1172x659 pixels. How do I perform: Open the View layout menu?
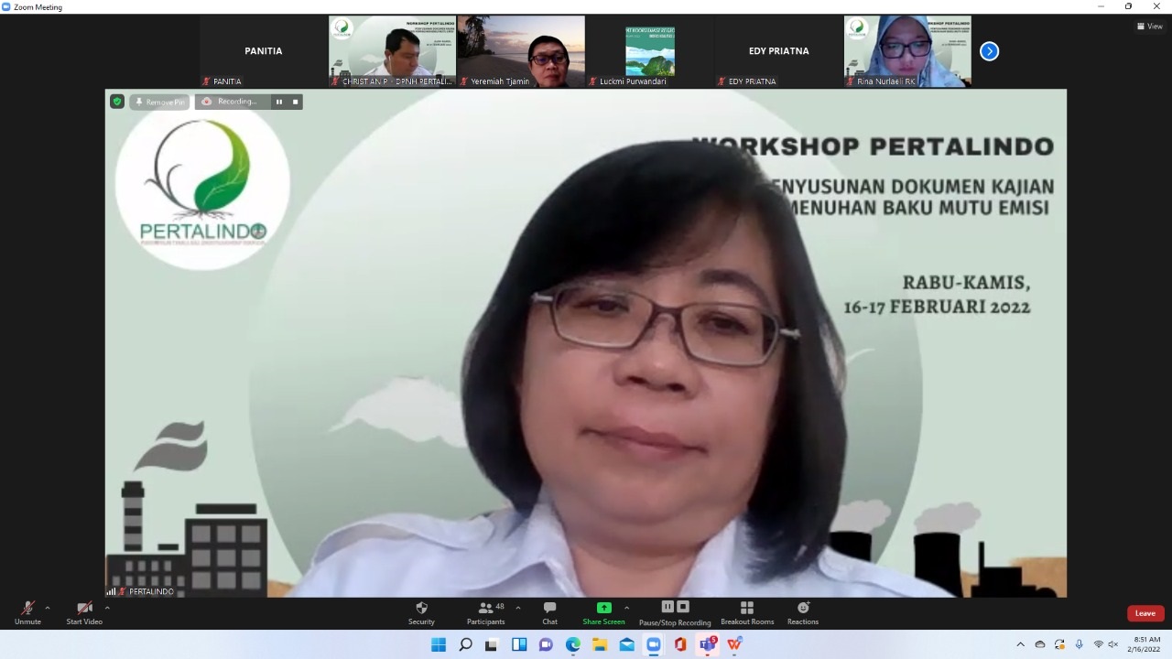pyautogui.click(x=1149, y=27)
